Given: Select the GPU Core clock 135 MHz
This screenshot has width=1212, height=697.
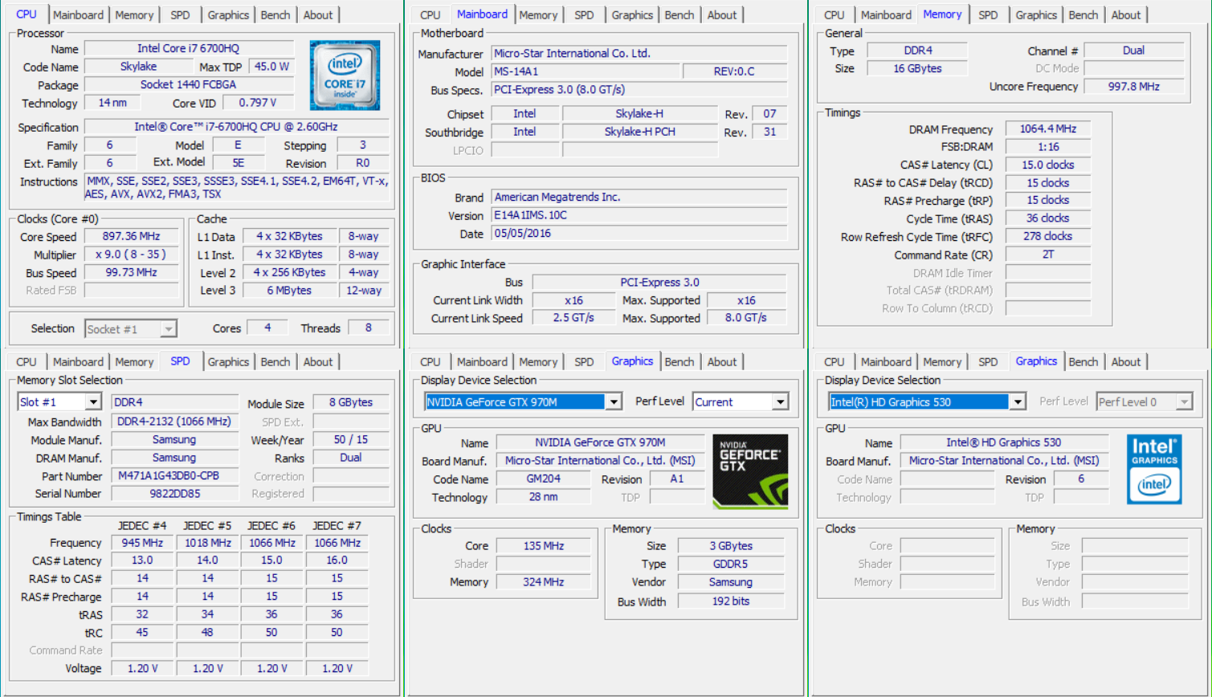Looking at the screenshot, I should [543, 546].
